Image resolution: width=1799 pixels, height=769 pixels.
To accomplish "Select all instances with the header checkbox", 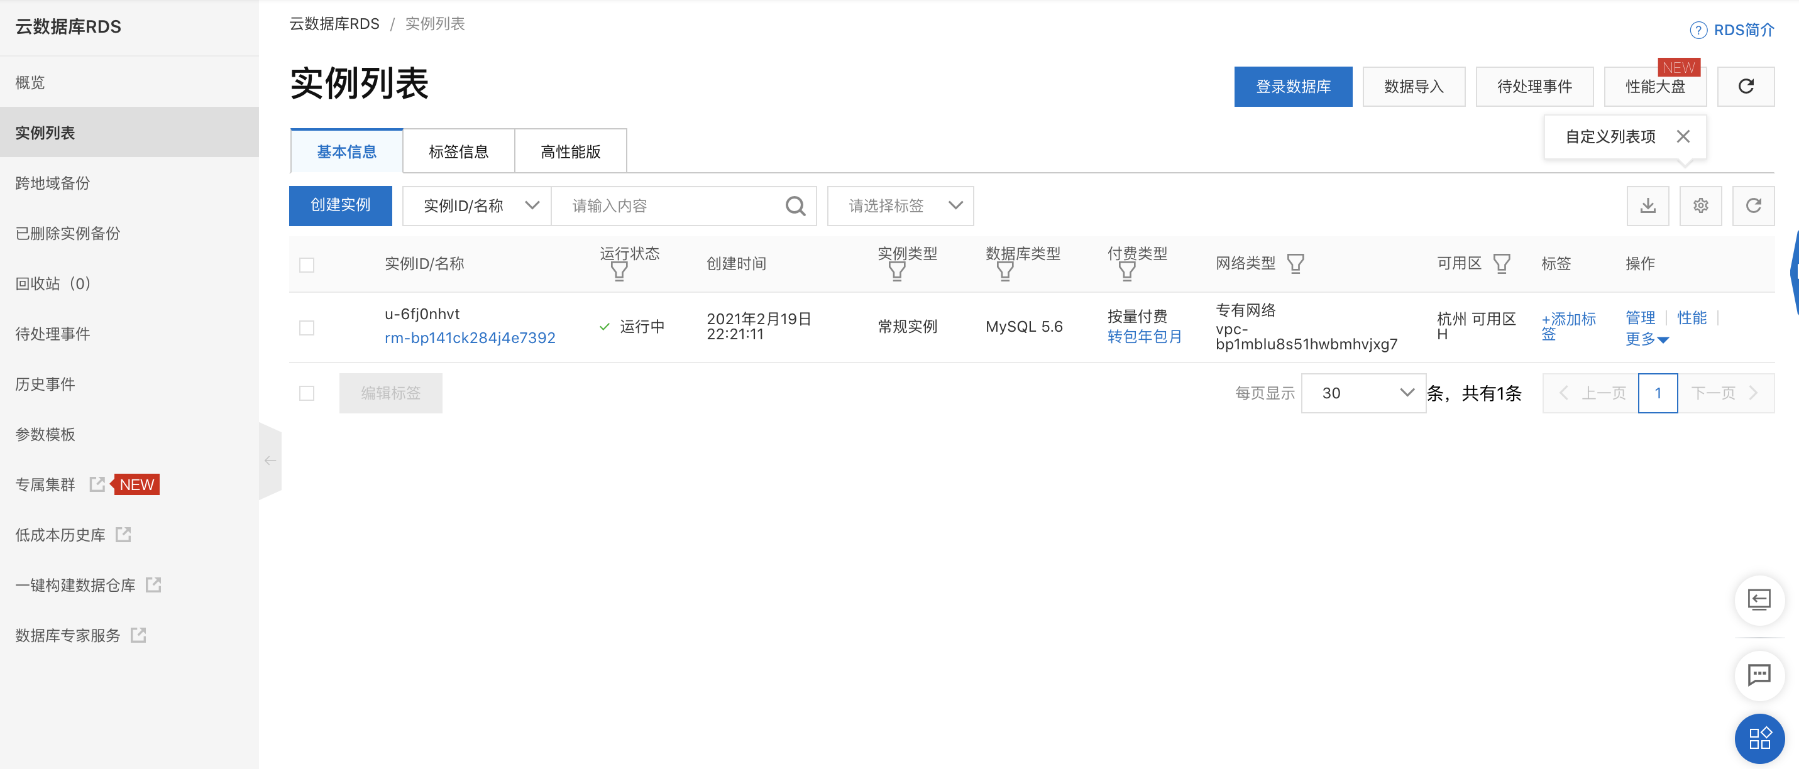I will 307,265.
